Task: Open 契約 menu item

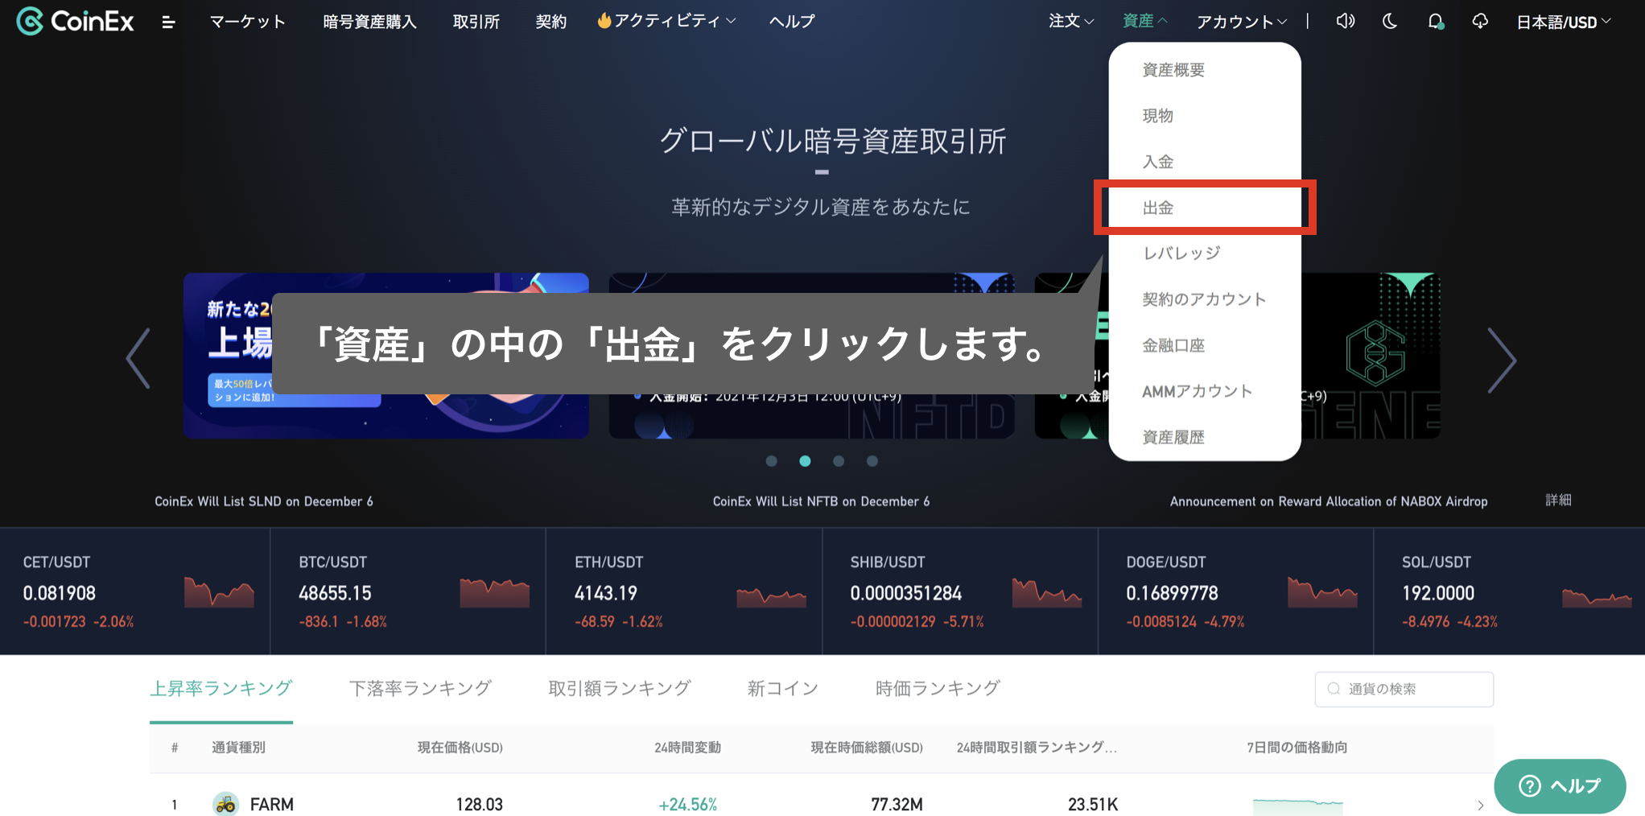Action: [x=550, y=22]
